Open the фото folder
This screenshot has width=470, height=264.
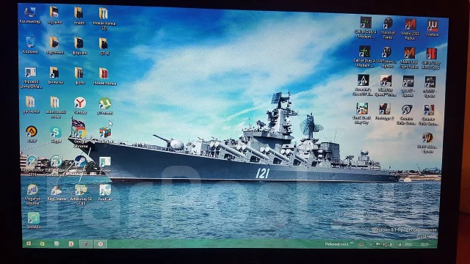coord(79,76)
